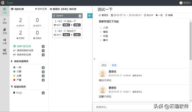The image size is (192, 112).
Task: Filter by 严重 red priority dot
Action: (14, 80)
